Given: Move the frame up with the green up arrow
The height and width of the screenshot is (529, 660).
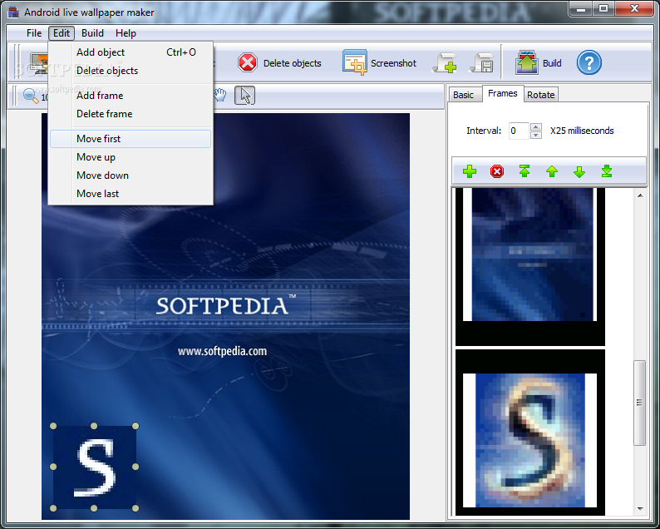Looking at the screenshot, I should [552, 171].
